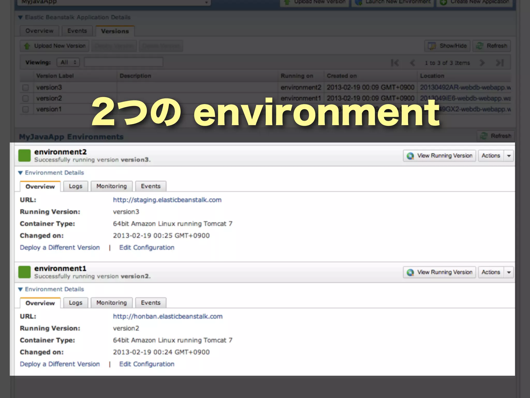Click Edit Configuration for environment2
This screenshot has height=398, width=530.
(147, 248)
